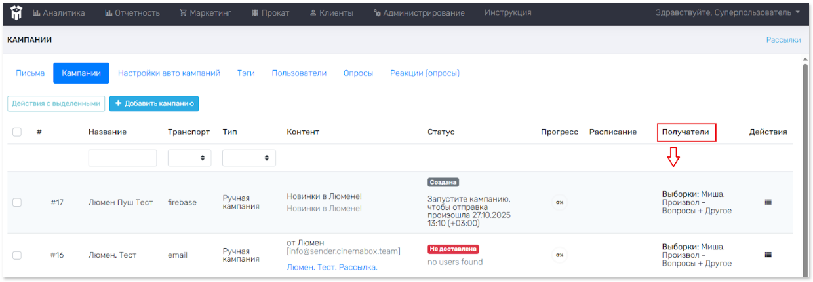Image resolution: width=813 pixels, height=282 pixels.
Task: Click the 0% progress circle for campaign #16
Action: pyautogui.click(x=559, y=255)
